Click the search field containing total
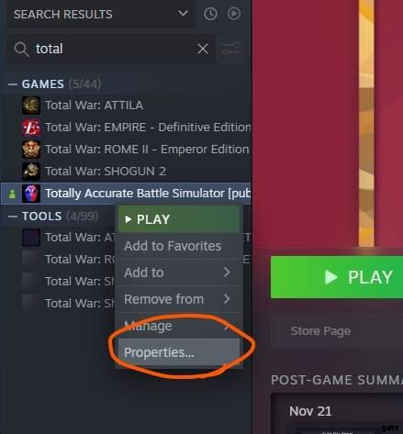This screenshot has height=434, width=403. point(110,49)
